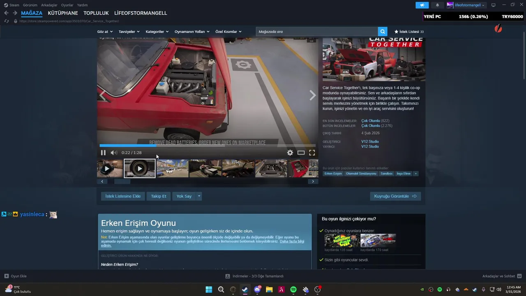Open File Explorer from the taskbar
Image resolution: width=526 pixels, height=296 pixels.
coord(269,289)
